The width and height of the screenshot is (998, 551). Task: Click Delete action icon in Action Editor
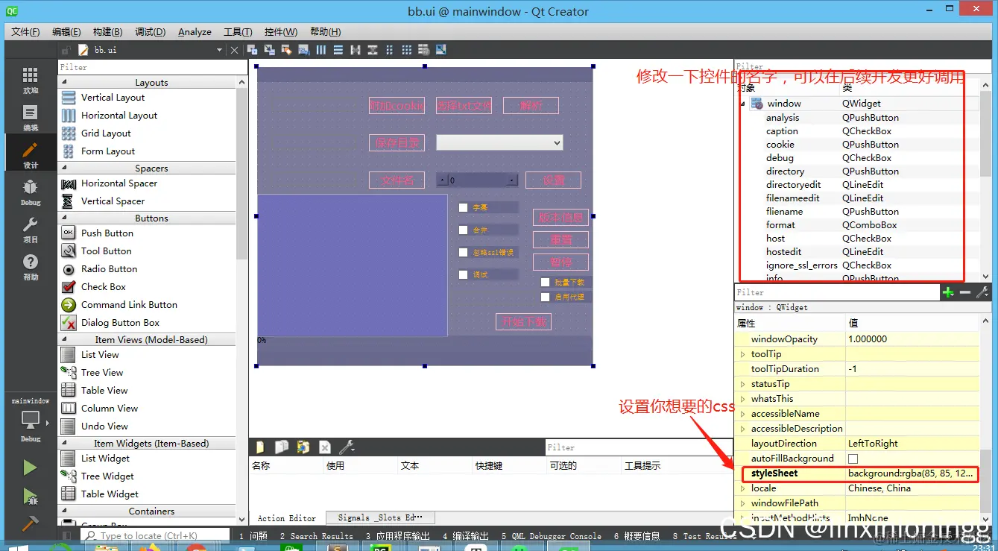325,447
